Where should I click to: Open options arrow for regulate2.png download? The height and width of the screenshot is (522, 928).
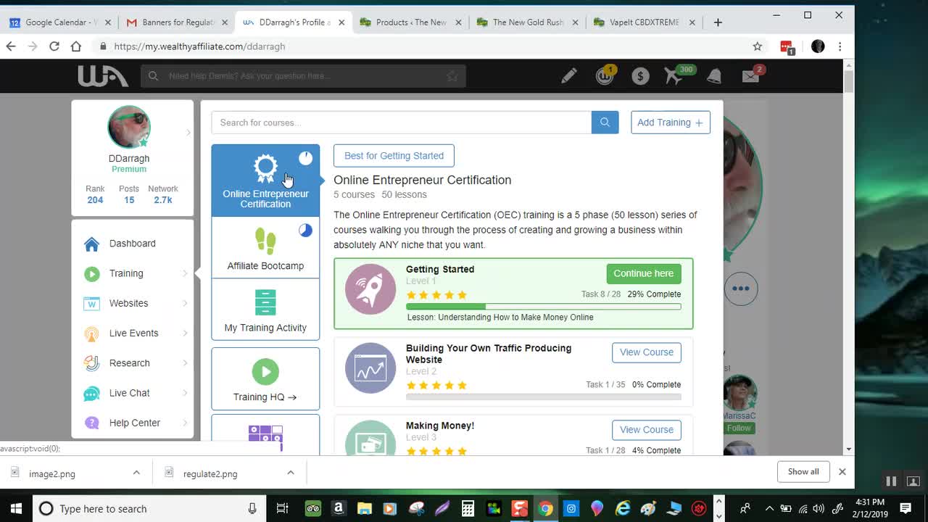click(291, 473)
